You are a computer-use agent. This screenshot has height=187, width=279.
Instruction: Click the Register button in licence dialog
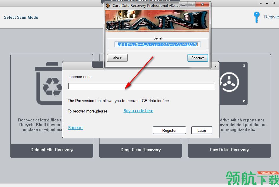click(169, 130)
